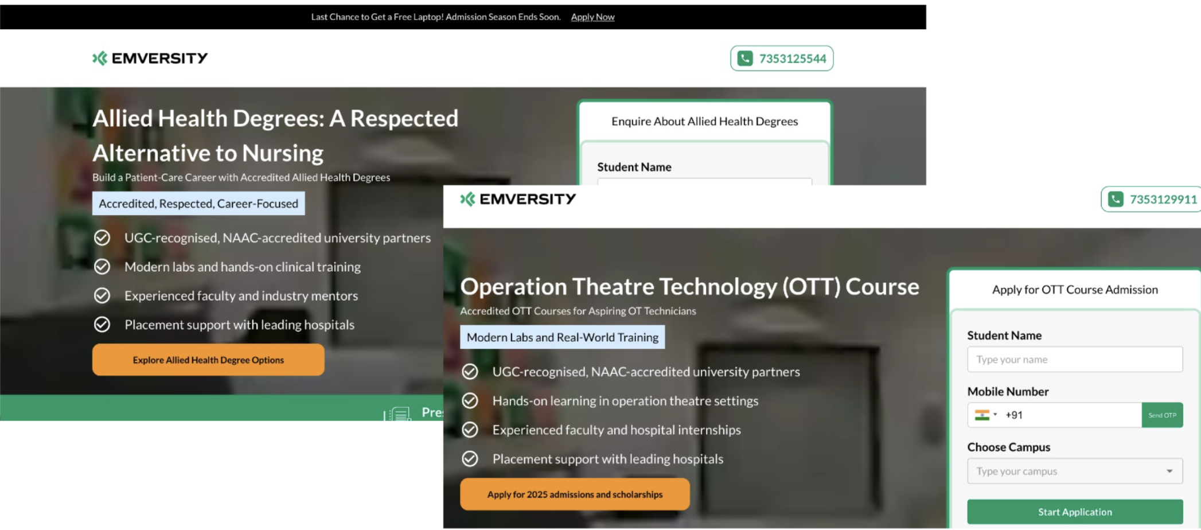Click the India flag in the mobile number field
This screenshot has height=530, width=1201.
pyautogui.click(x=981, y=415)
